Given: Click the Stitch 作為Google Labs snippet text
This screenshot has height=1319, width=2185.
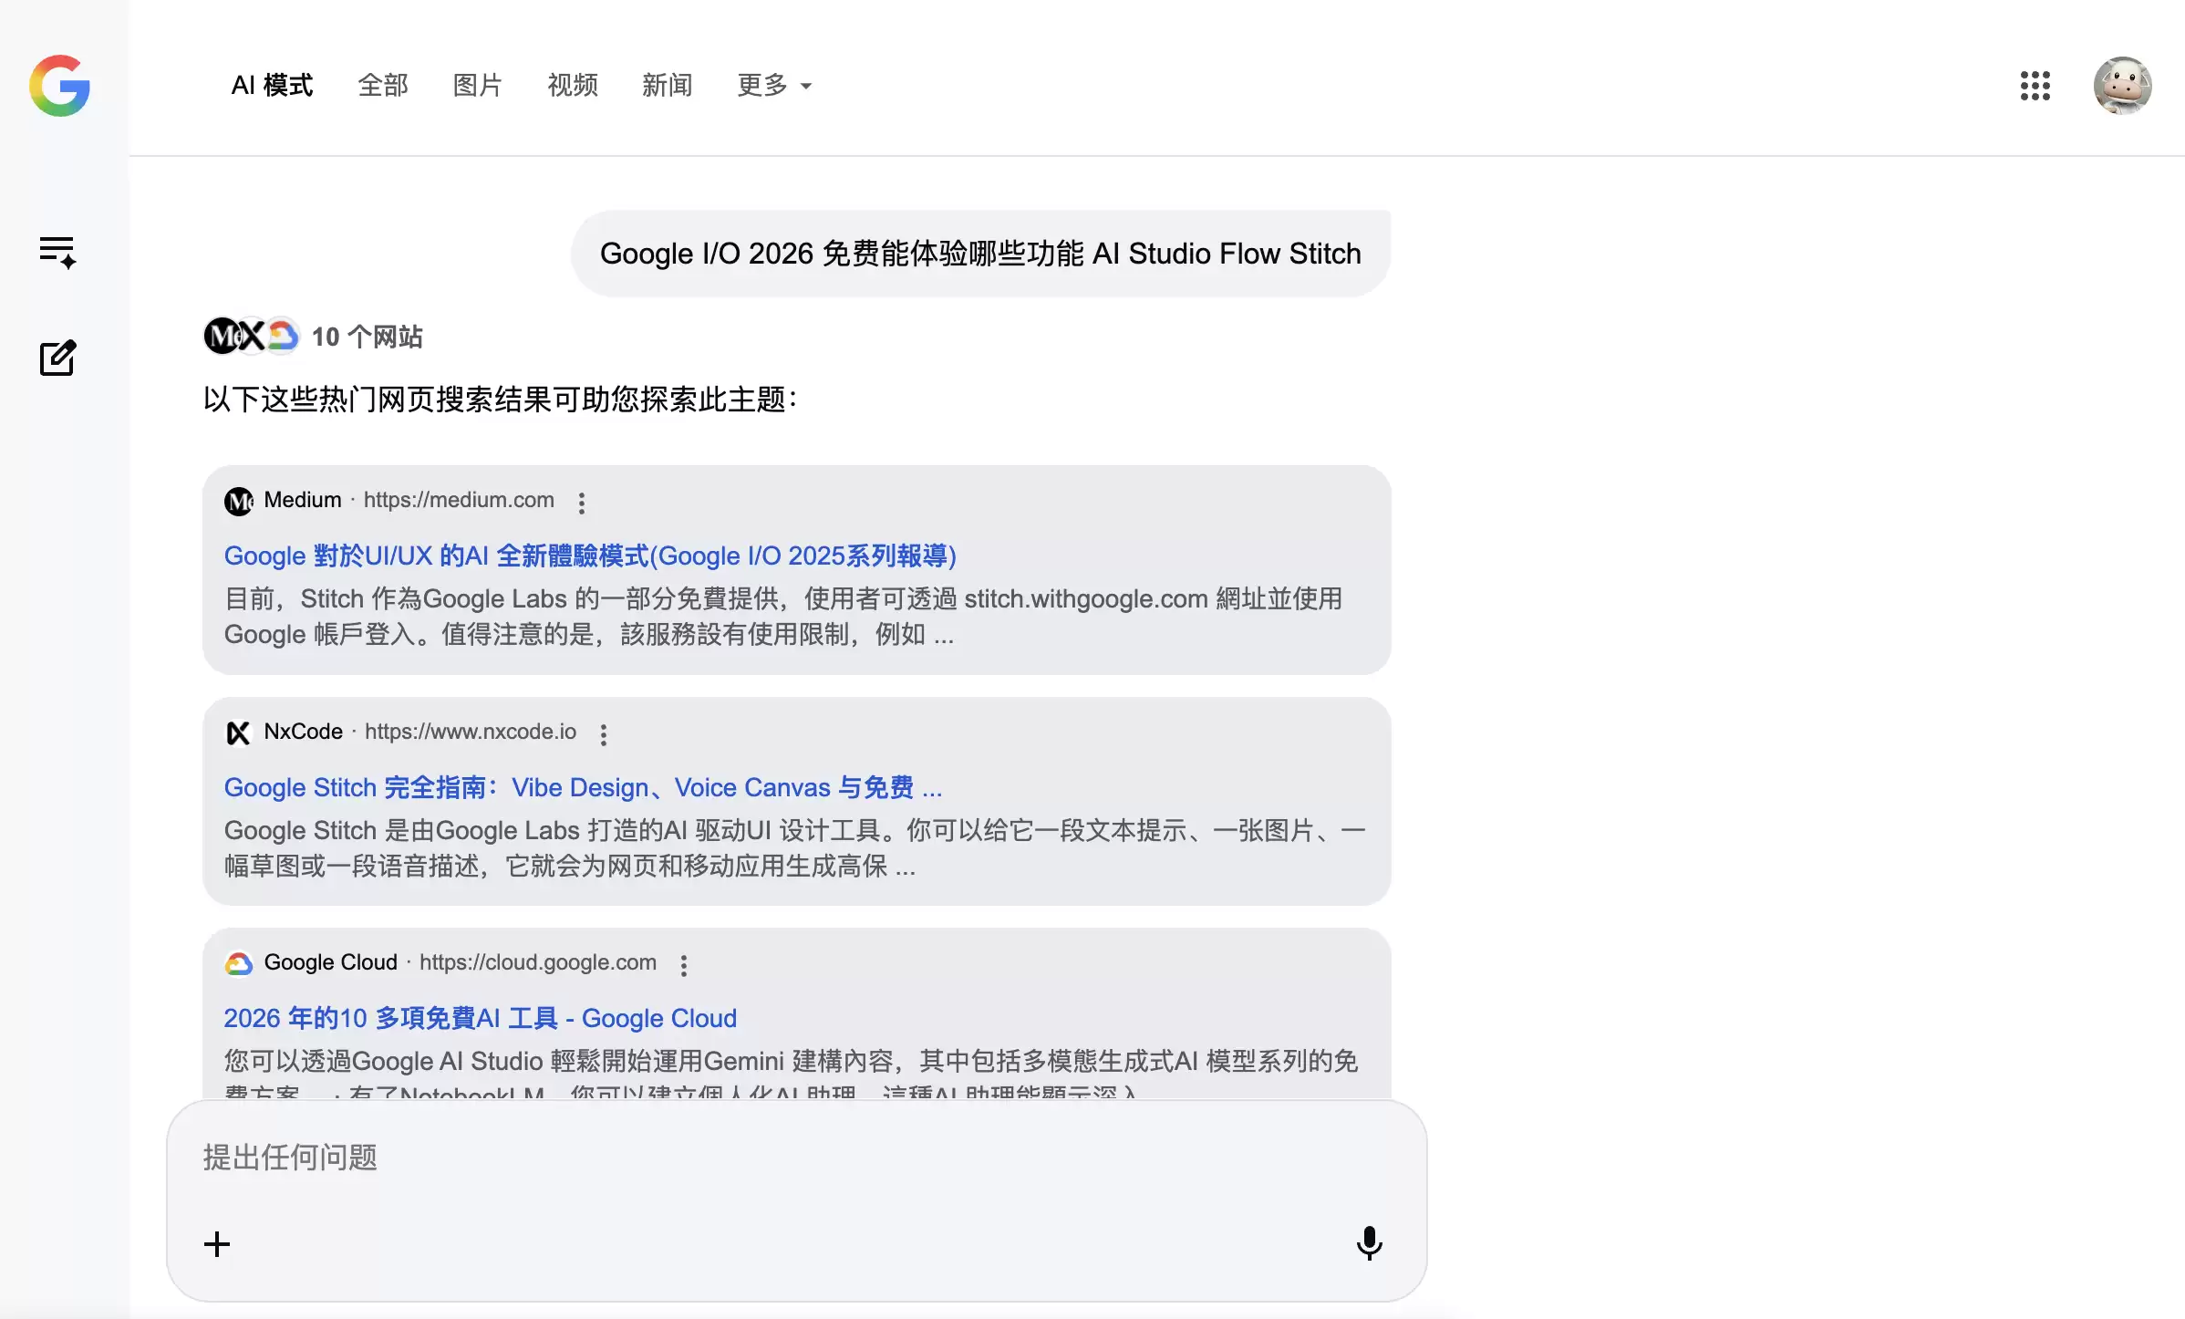Looking at the screenshot, I should click(x=783, y=617).
